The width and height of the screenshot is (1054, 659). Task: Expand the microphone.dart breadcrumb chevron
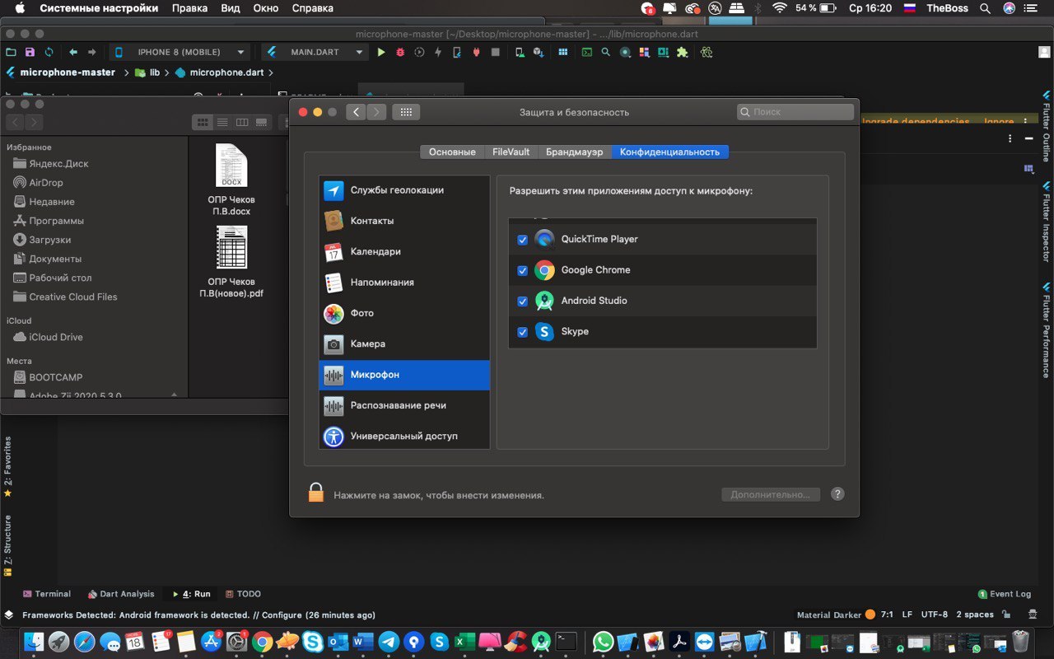pos(271,72)
